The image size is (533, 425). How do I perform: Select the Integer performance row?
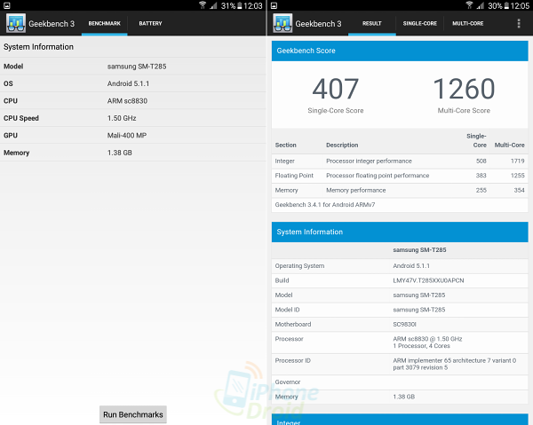point(399,161)
